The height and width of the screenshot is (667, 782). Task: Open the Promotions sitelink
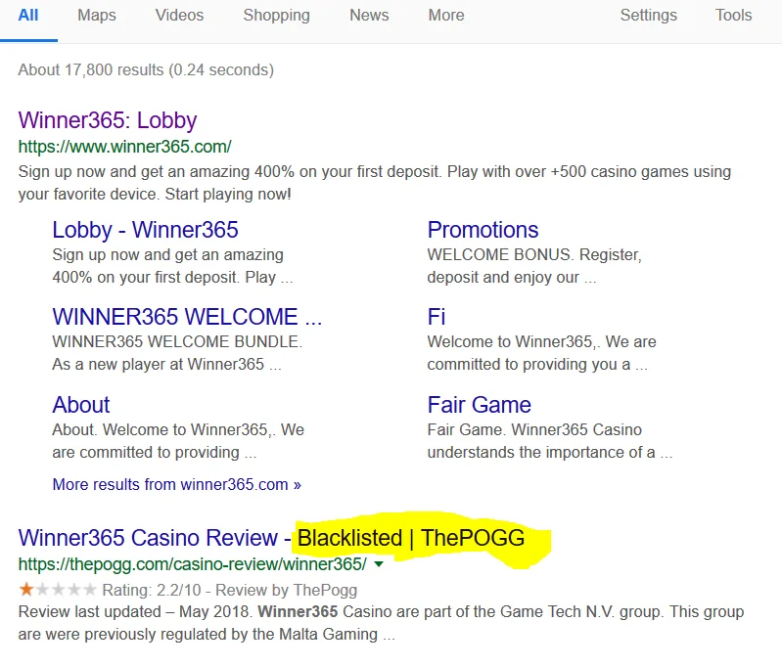[x=483, y=230]
